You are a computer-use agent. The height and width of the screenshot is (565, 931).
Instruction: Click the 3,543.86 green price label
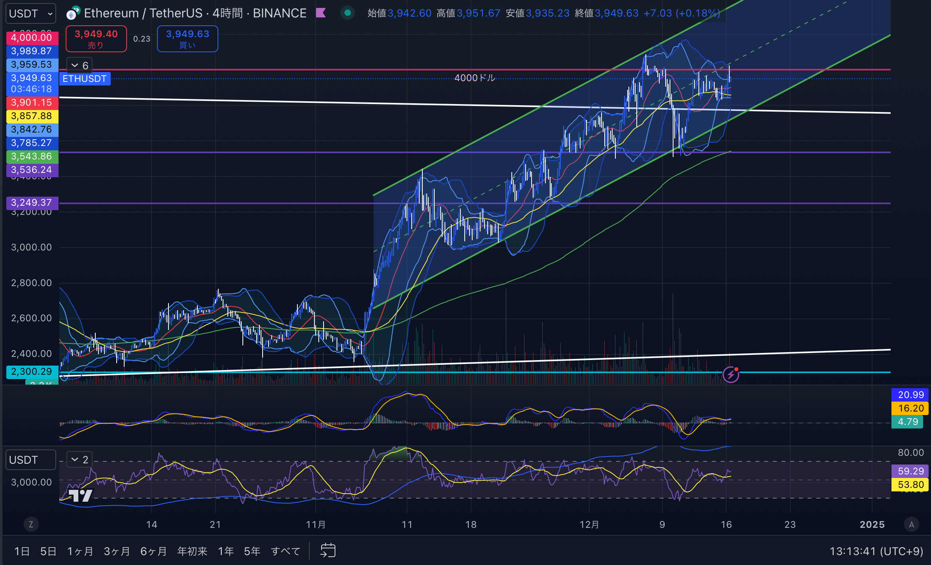click(x=32, y=157)
